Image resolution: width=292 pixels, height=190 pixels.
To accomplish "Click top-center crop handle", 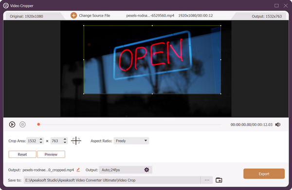I will pyautogui.click(x=152, y=26).
